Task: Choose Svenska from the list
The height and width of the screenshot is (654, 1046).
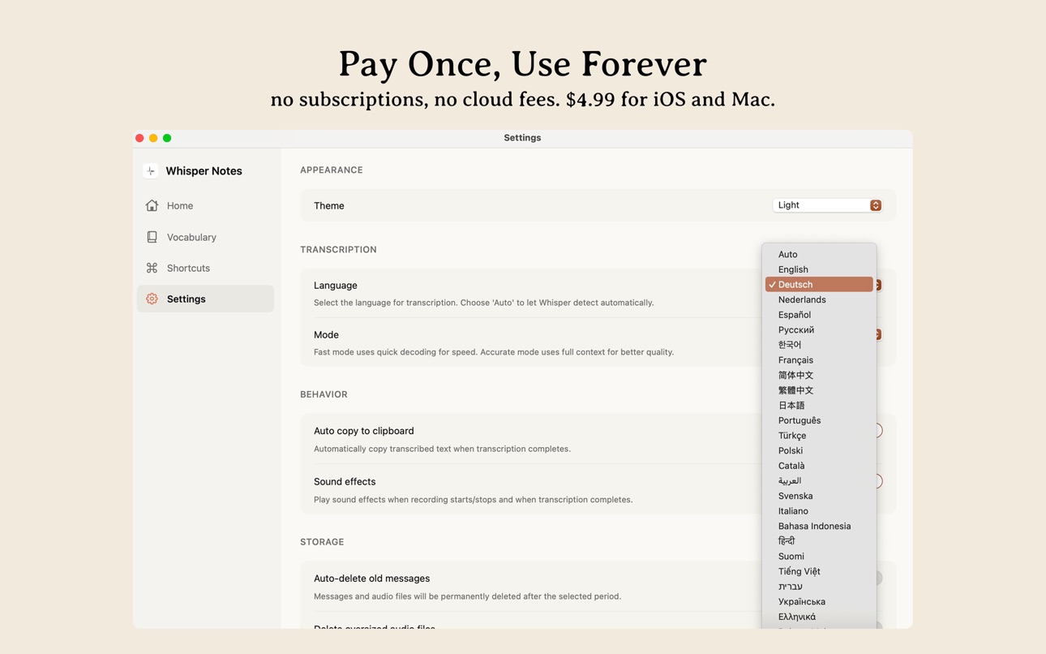Action: click(x=819, y=496)
